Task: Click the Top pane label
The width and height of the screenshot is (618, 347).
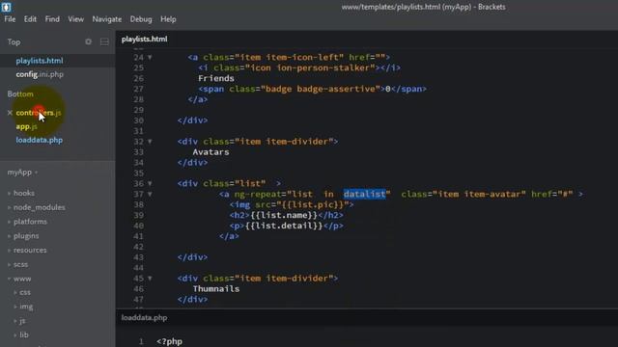Action: [14, 42]
